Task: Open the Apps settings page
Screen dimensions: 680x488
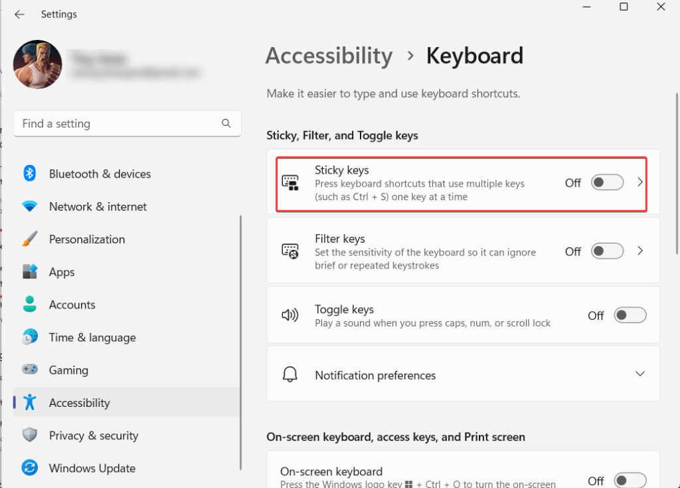Action: [62, 272]
